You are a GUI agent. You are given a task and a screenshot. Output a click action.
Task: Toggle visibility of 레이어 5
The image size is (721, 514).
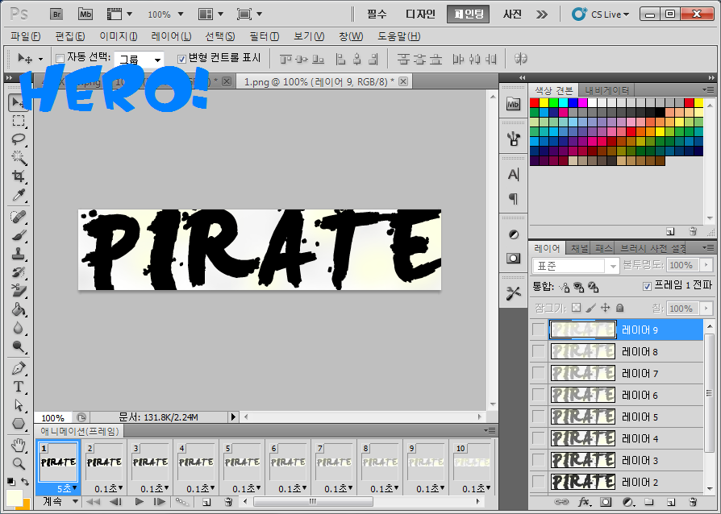[538, 417]
